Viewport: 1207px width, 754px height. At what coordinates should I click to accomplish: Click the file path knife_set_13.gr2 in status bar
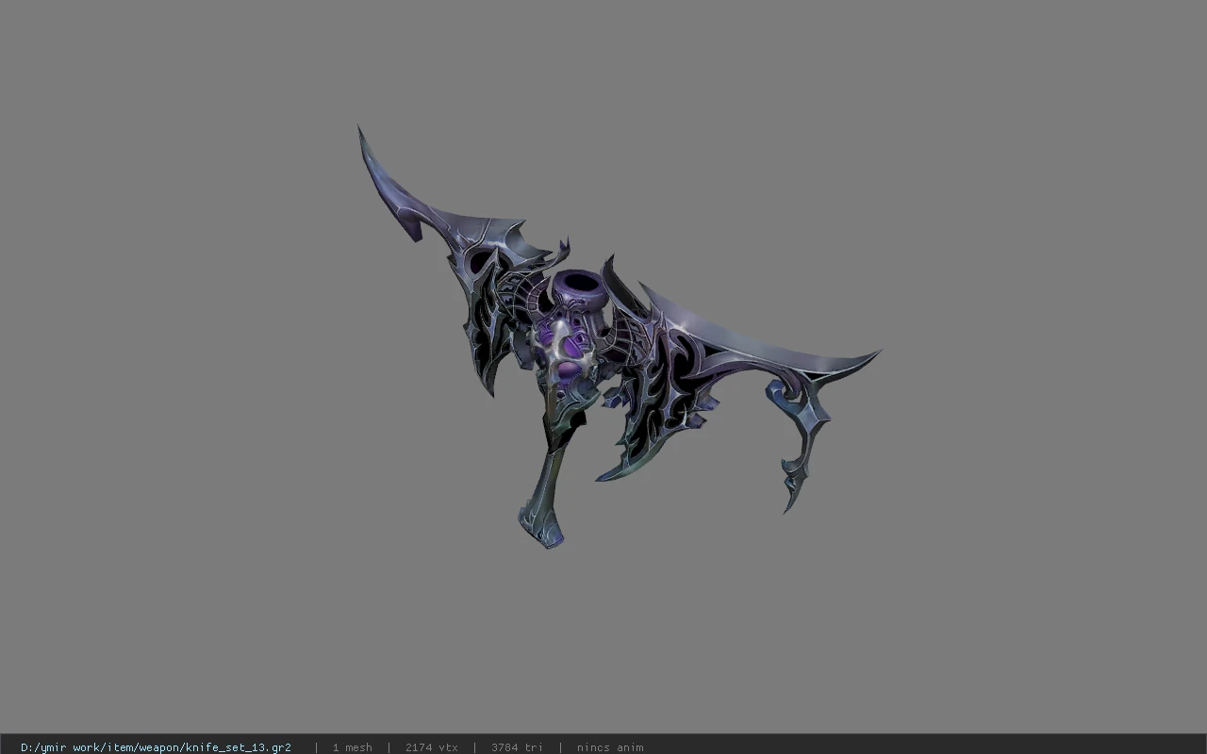[x=156, y=747]
